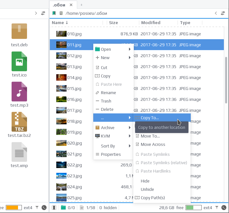This screenshot has width=229, height=213.
Task: Select the test.mp3 audio file icon
Action: (19, 92)
